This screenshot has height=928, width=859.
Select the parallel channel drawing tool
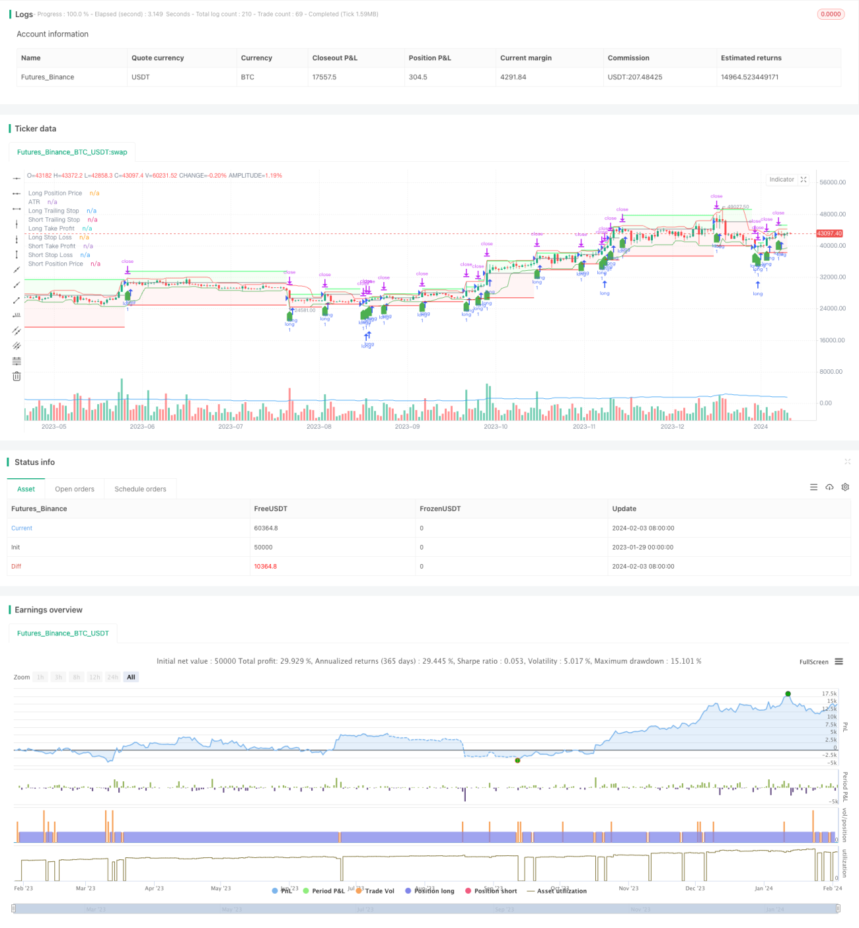17,331
